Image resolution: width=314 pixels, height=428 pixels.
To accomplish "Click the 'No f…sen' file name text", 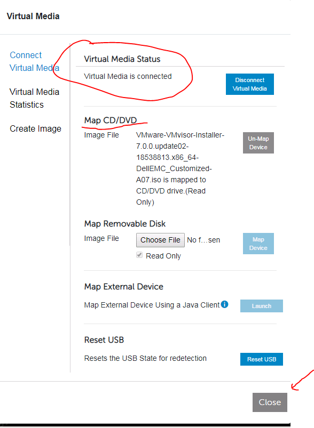I will point(203,240).
